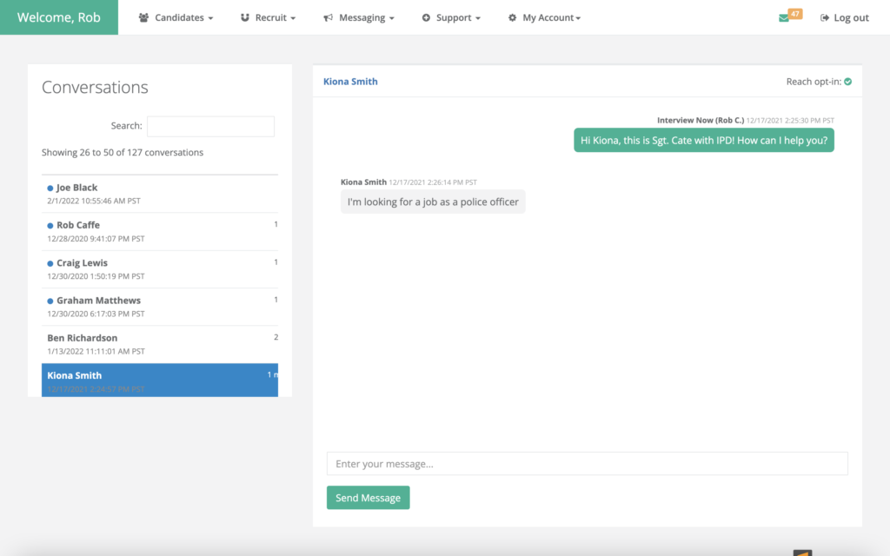Screen dimensions: 890x556
Task: Click the Support plus-circle icon
Action: 426,17
